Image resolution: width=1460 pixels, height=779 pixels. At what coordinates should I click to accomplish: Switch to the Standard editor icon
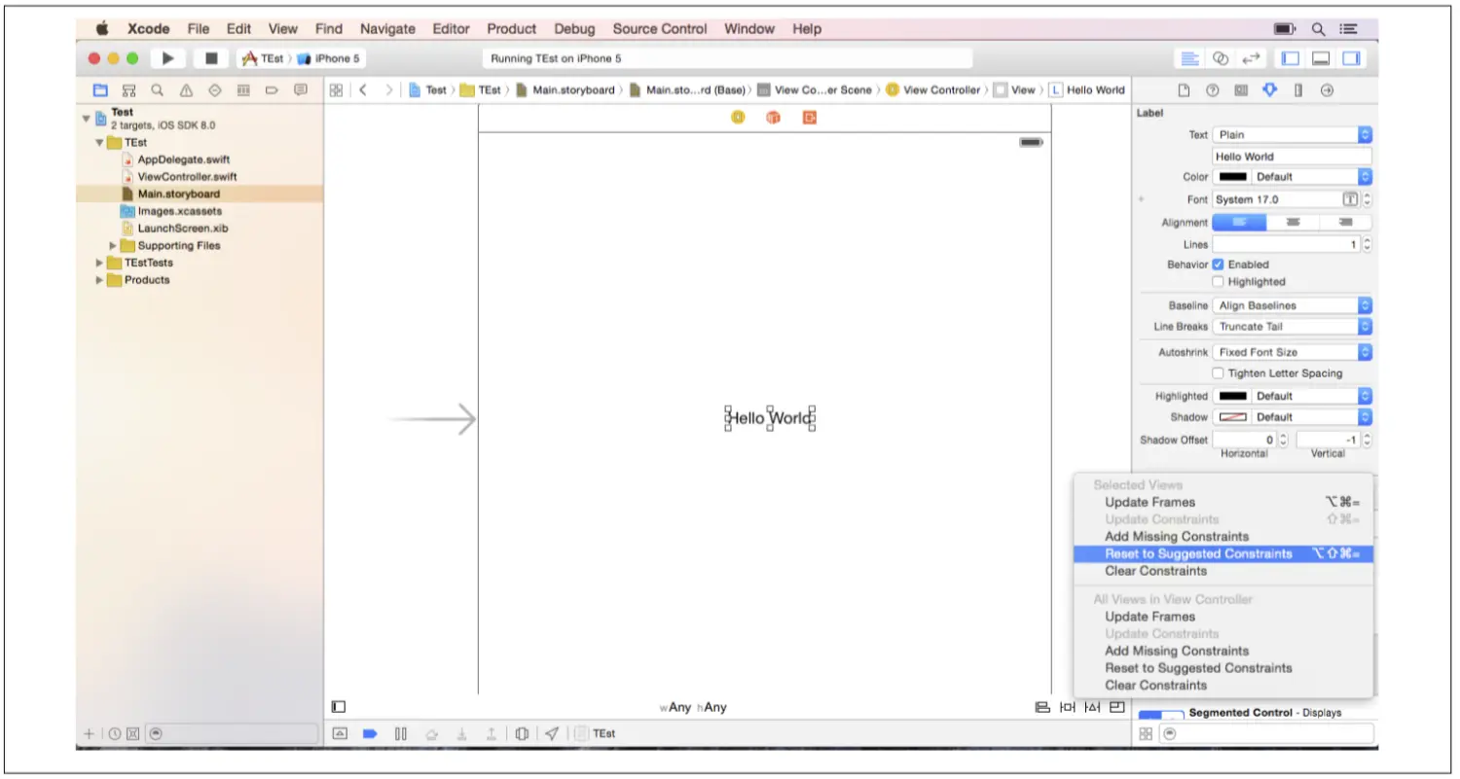(1189, 58)
